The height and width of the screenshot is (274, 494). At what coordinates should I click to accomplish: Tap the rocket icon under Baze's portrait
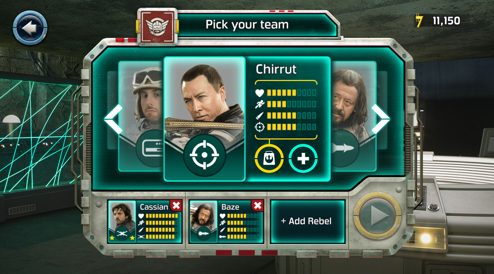click(204, 234)
